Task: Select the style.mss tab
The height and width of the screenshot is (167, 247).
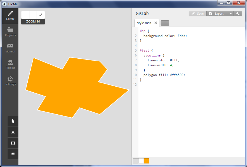Action: (144, 23)
